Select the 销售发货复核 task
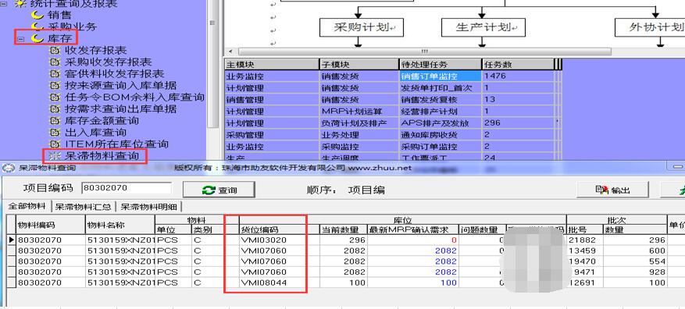Viewport: 685px width, 309px height. (440, 100)
